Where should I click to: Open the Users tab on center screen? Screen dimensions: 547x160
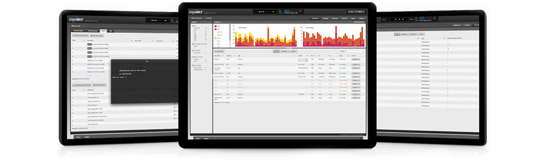[x=353, y=18]
